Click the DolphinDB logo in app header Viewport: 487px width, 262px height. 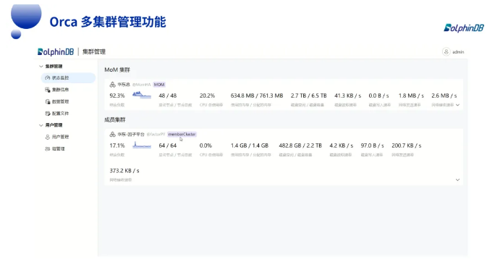pos(56,51)
